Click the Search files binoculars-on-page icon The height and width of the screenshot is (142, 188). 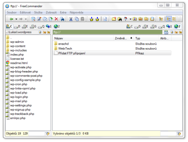pos(62,19)
